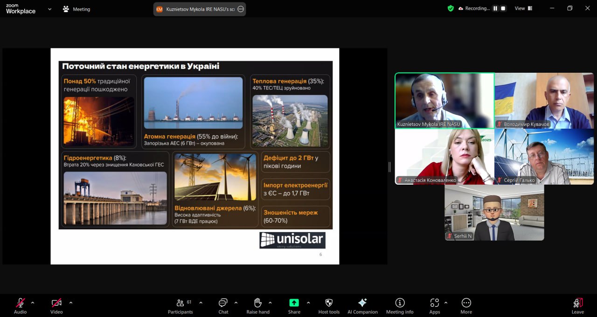
Task: Click the Leave meeting button
Action: coord(577,305)
